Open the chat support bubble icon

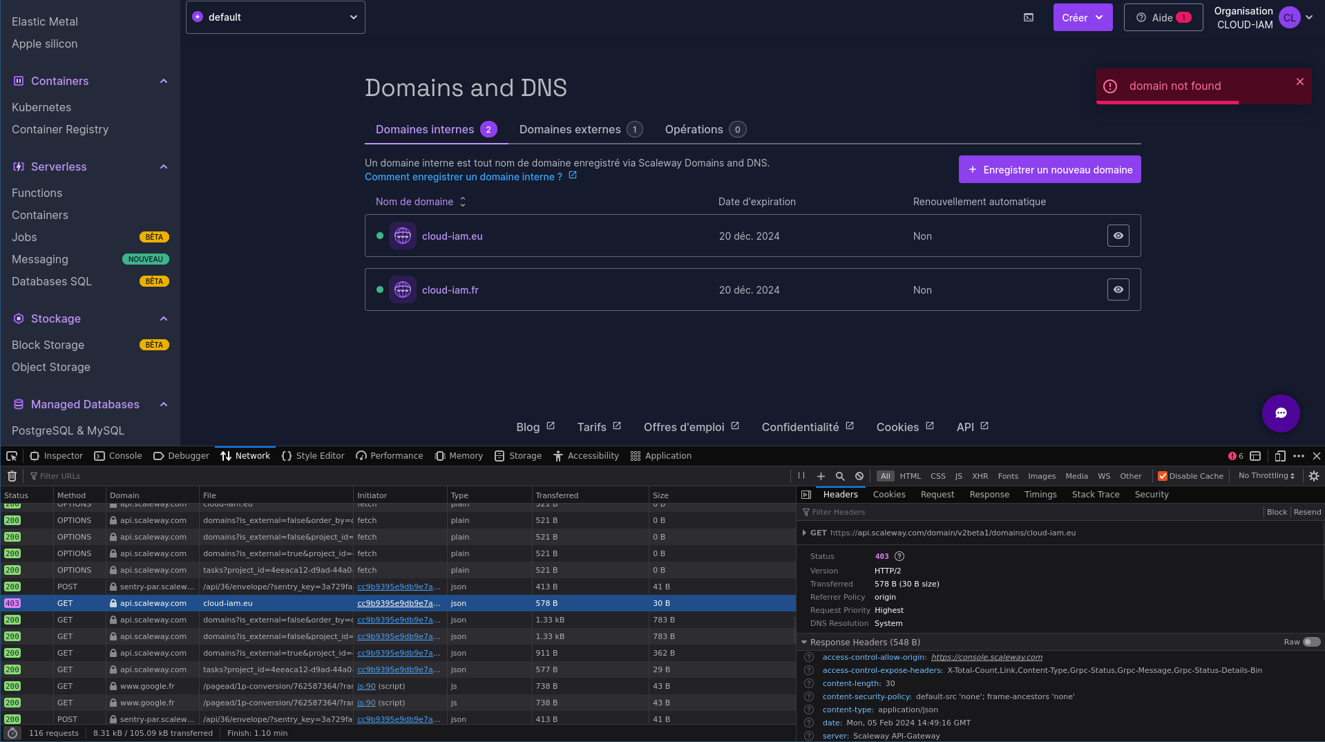[1281, 413]
